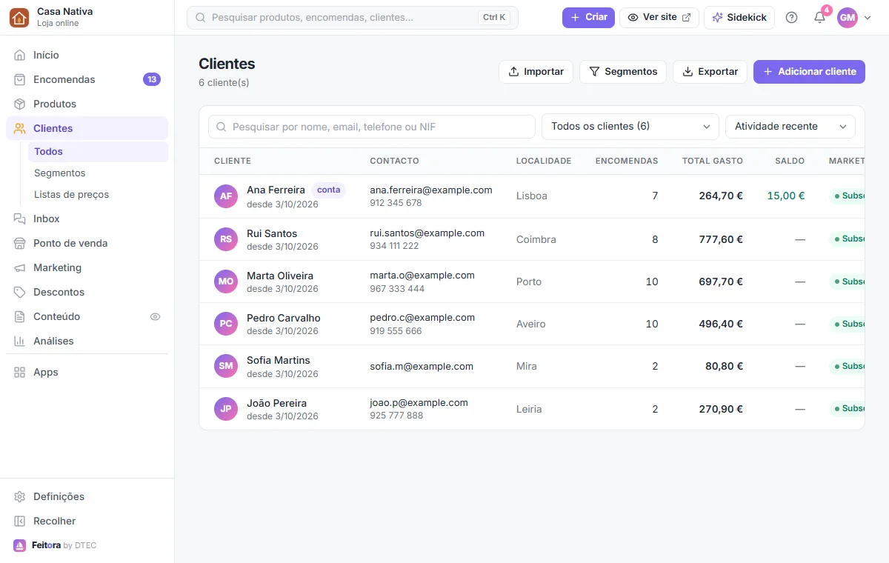Open Início from the sidebar

tap(87, 55)
